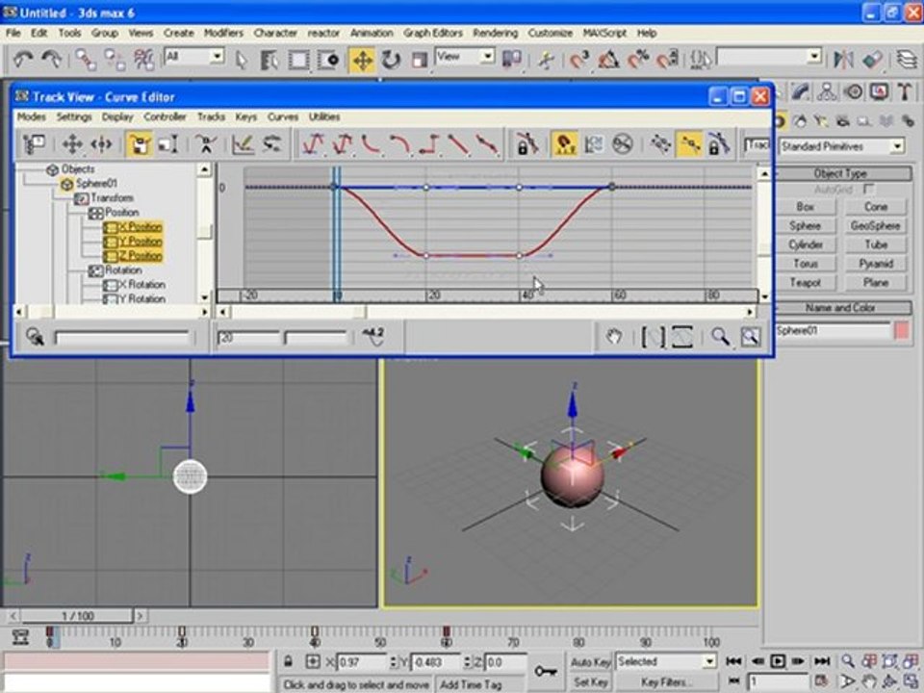Viewport: 924px width, 693px height.
Task: Open the key filter Selected dropdown
Action: 709,662
